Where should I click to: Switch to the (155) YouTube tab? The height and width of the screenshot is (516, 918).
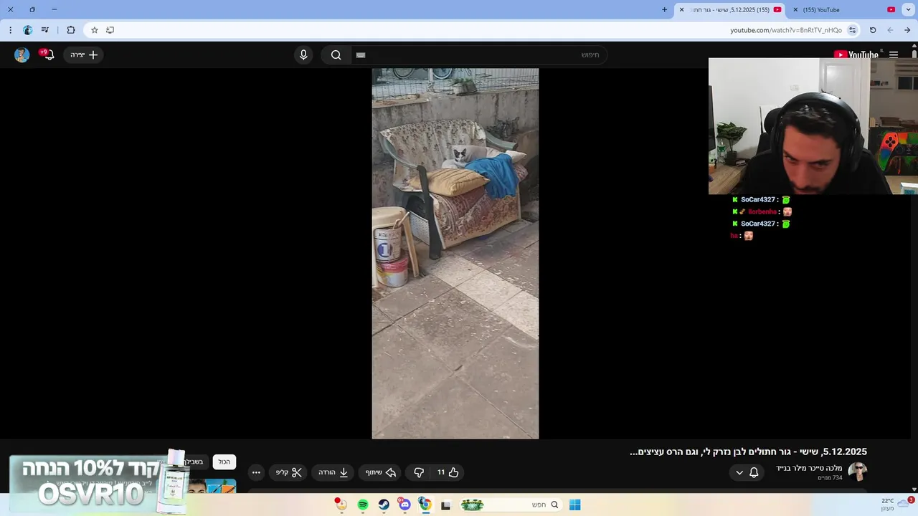[846, 10]
